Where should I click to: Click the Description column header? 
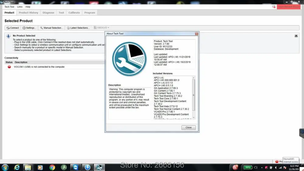[x=21, y=62]
